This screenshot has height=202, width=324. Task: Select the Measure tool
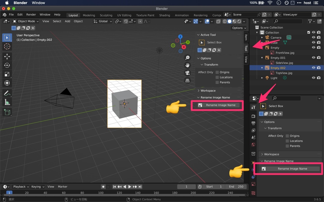[7, 101]
